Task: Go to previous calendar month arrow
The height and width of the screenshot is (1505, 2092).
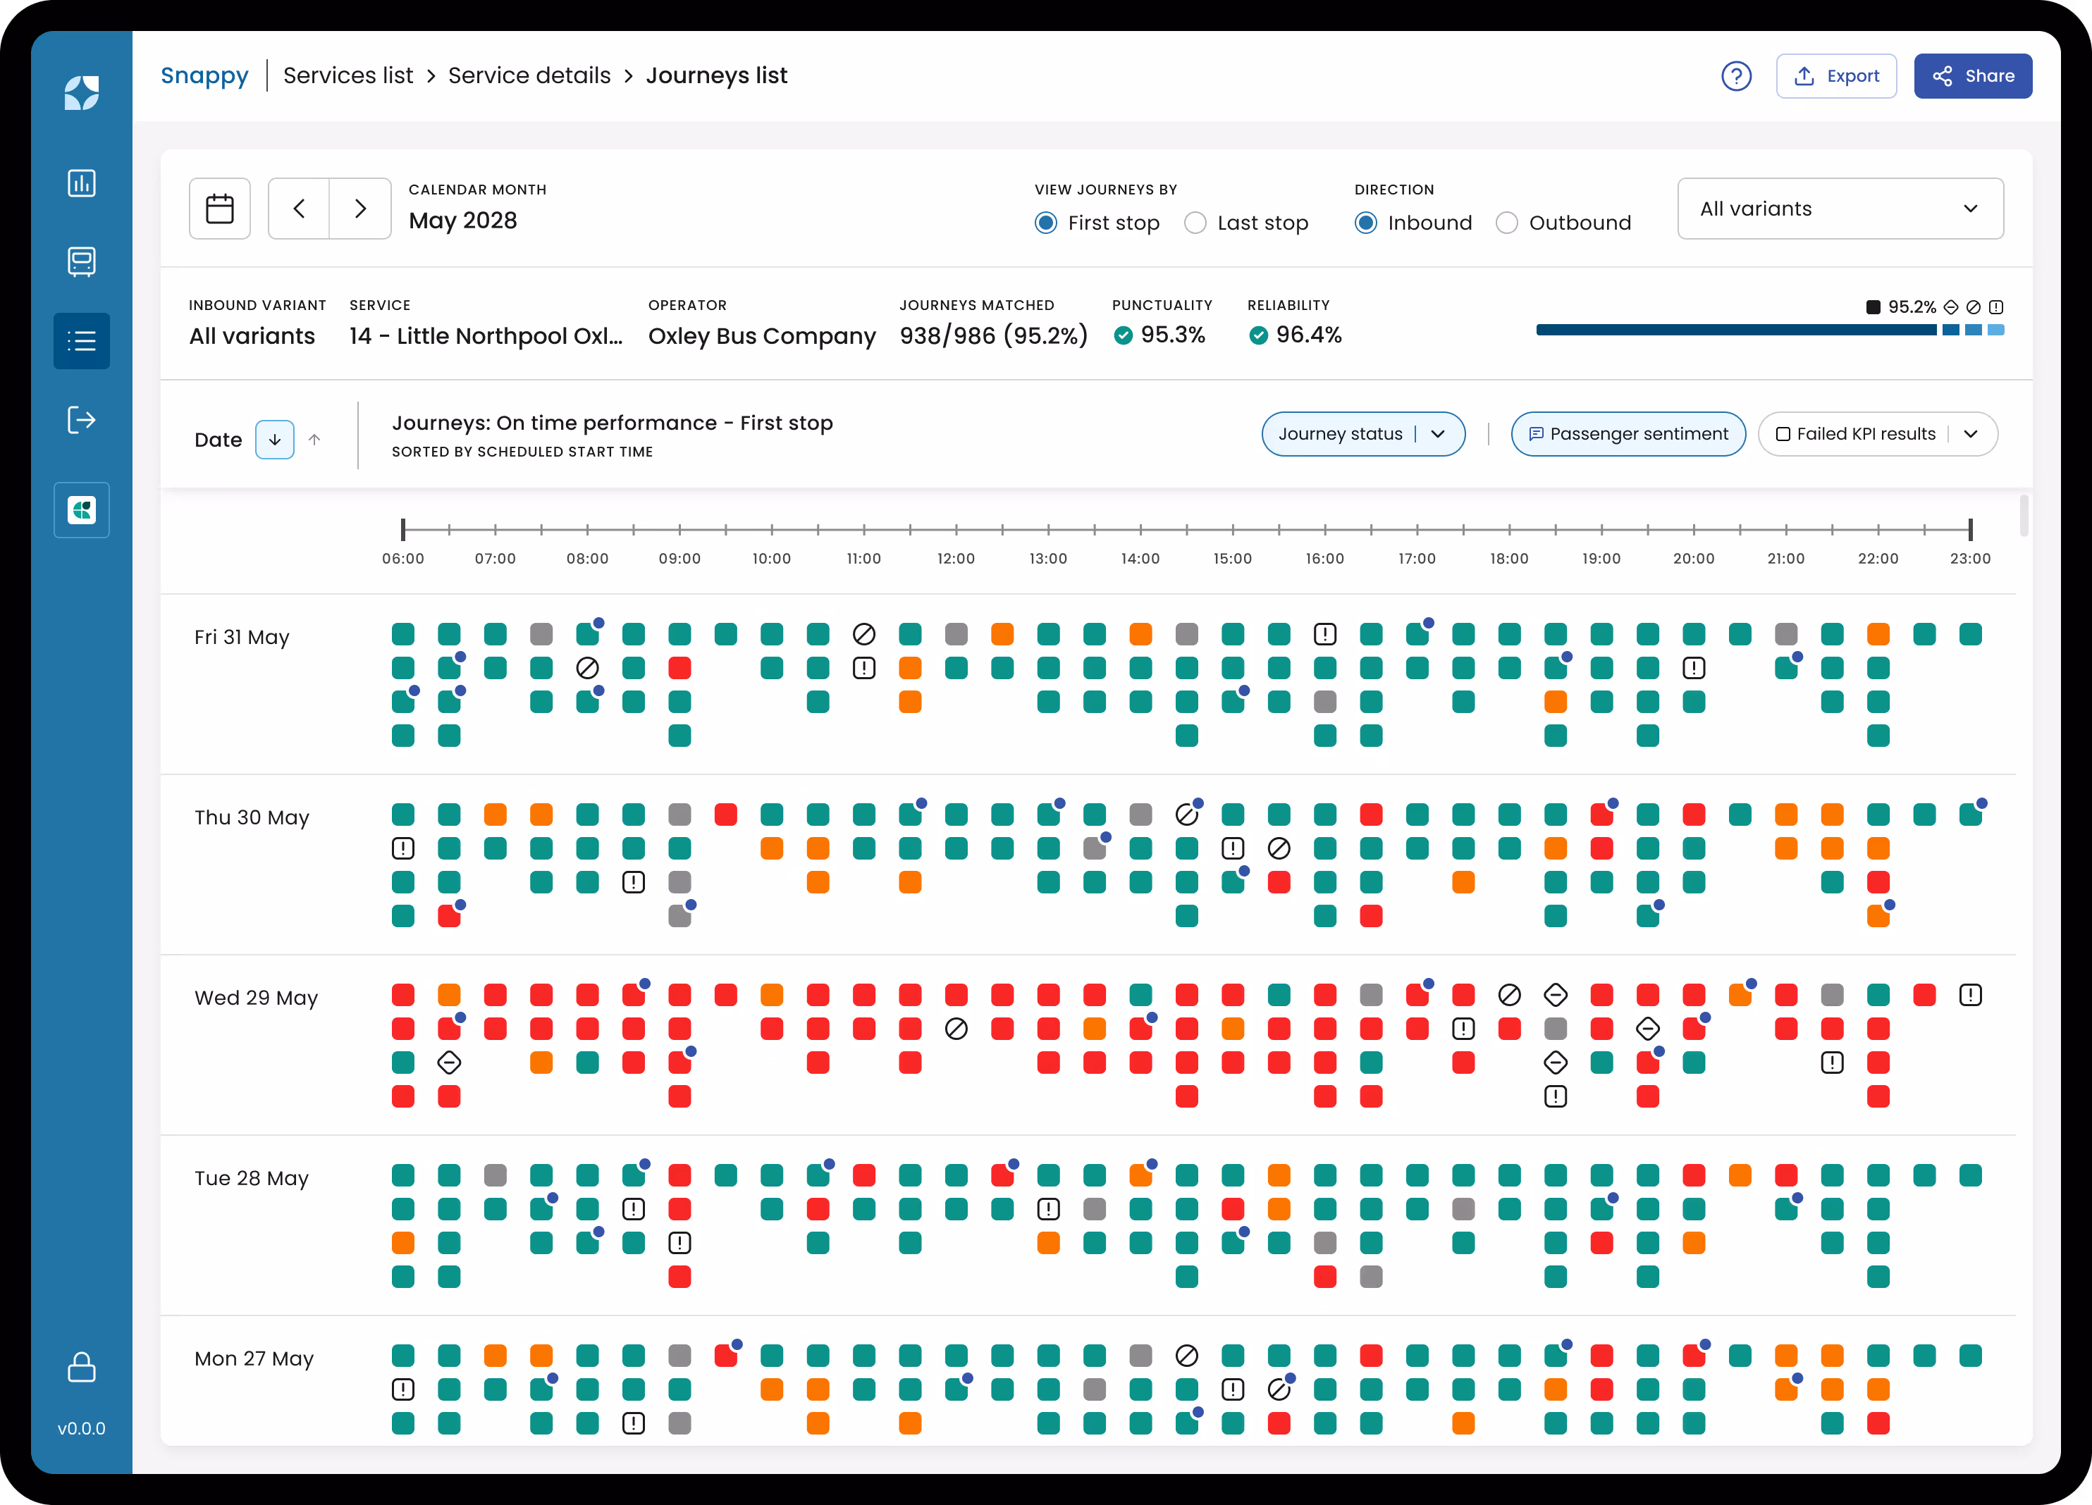Action: 299,209
